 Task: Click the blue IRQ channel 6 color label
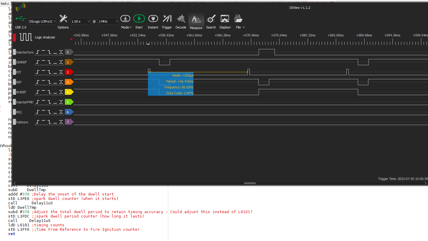[69, 112]
